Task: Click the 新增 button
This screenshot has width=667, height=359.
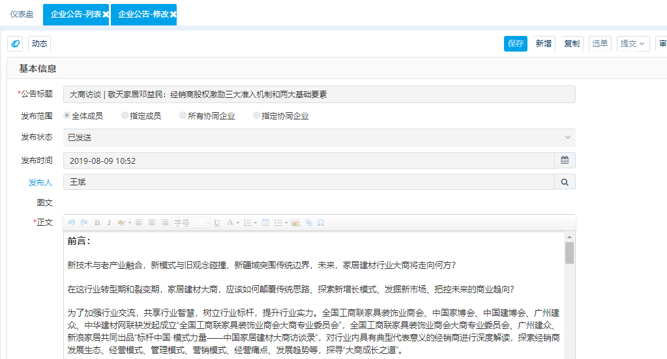Action: (544, 44)
